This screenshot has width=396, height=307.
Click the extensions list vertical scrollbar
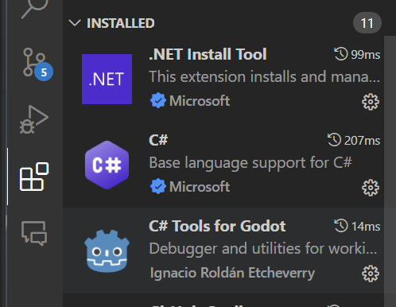(x=390, y=171)
